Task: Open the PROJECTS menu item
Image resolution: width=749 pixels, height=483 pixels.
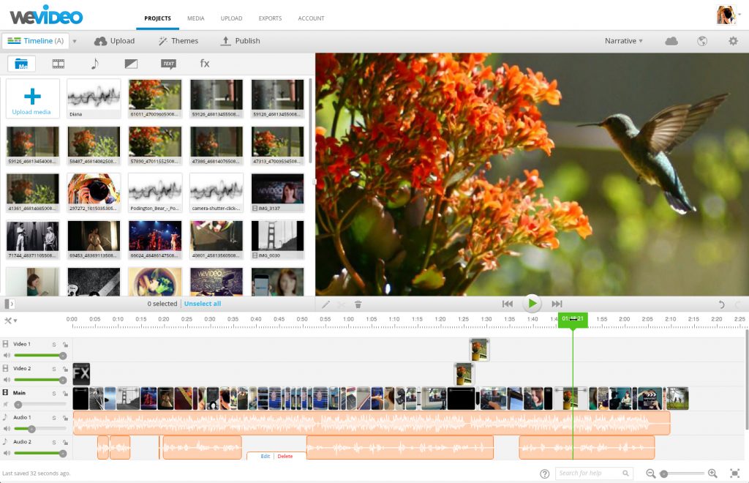Action: pos(157,18)
